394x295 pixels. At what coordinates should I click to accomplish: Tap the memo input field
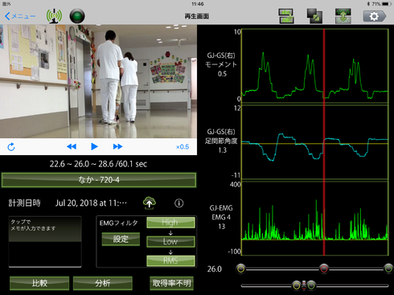(45, 242)
